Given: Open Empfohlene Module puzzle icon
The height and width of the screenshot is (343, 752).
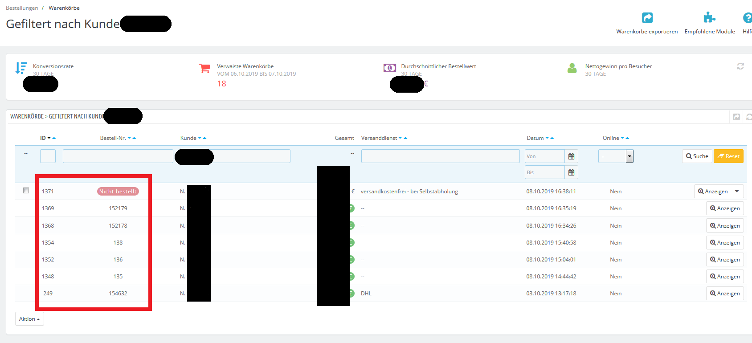Looking at the screenshot, I should pos(709,18).
